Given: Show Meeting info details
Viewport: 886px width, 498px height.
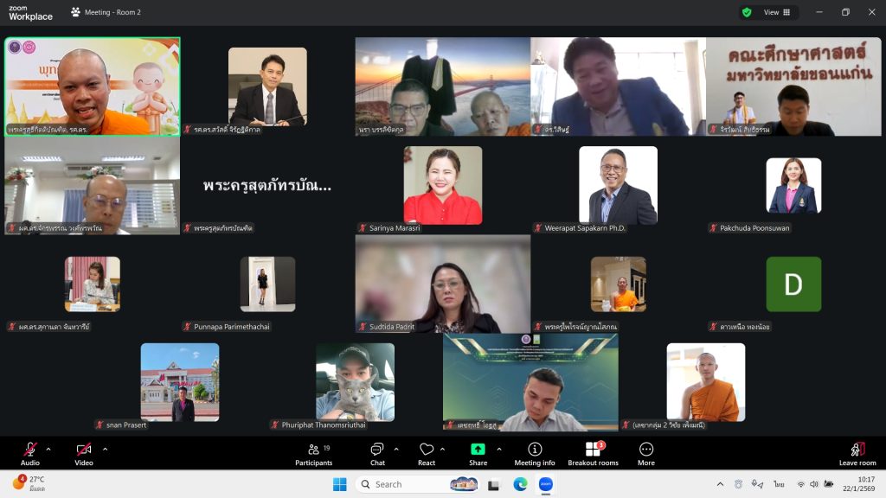Looking at the screenshot, I should pos(535,452).
